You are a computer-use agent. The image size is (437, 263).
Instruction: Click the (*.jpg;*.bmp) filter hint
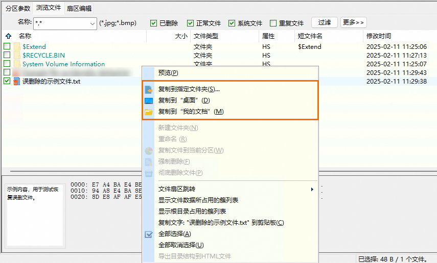(x=118, y=23)
